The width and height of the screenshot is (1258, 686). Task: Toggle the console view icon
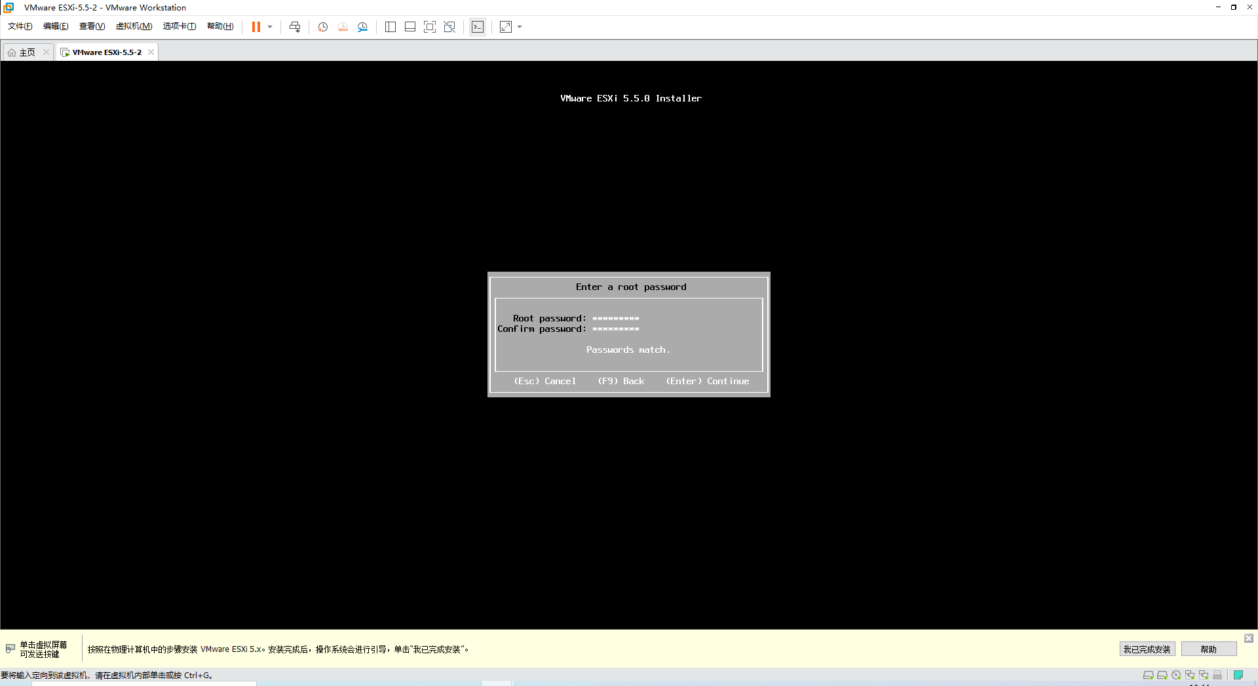[478, 27]
